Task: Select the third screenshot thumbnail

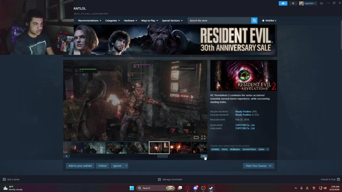Action: (x=116, y=148)
